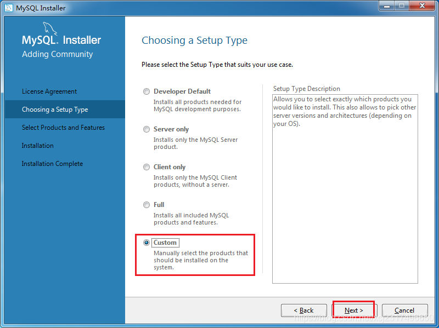The image size is (439, 328).
Task: Click the Choosing a Setup Type heading
Action: pos(195,41)
